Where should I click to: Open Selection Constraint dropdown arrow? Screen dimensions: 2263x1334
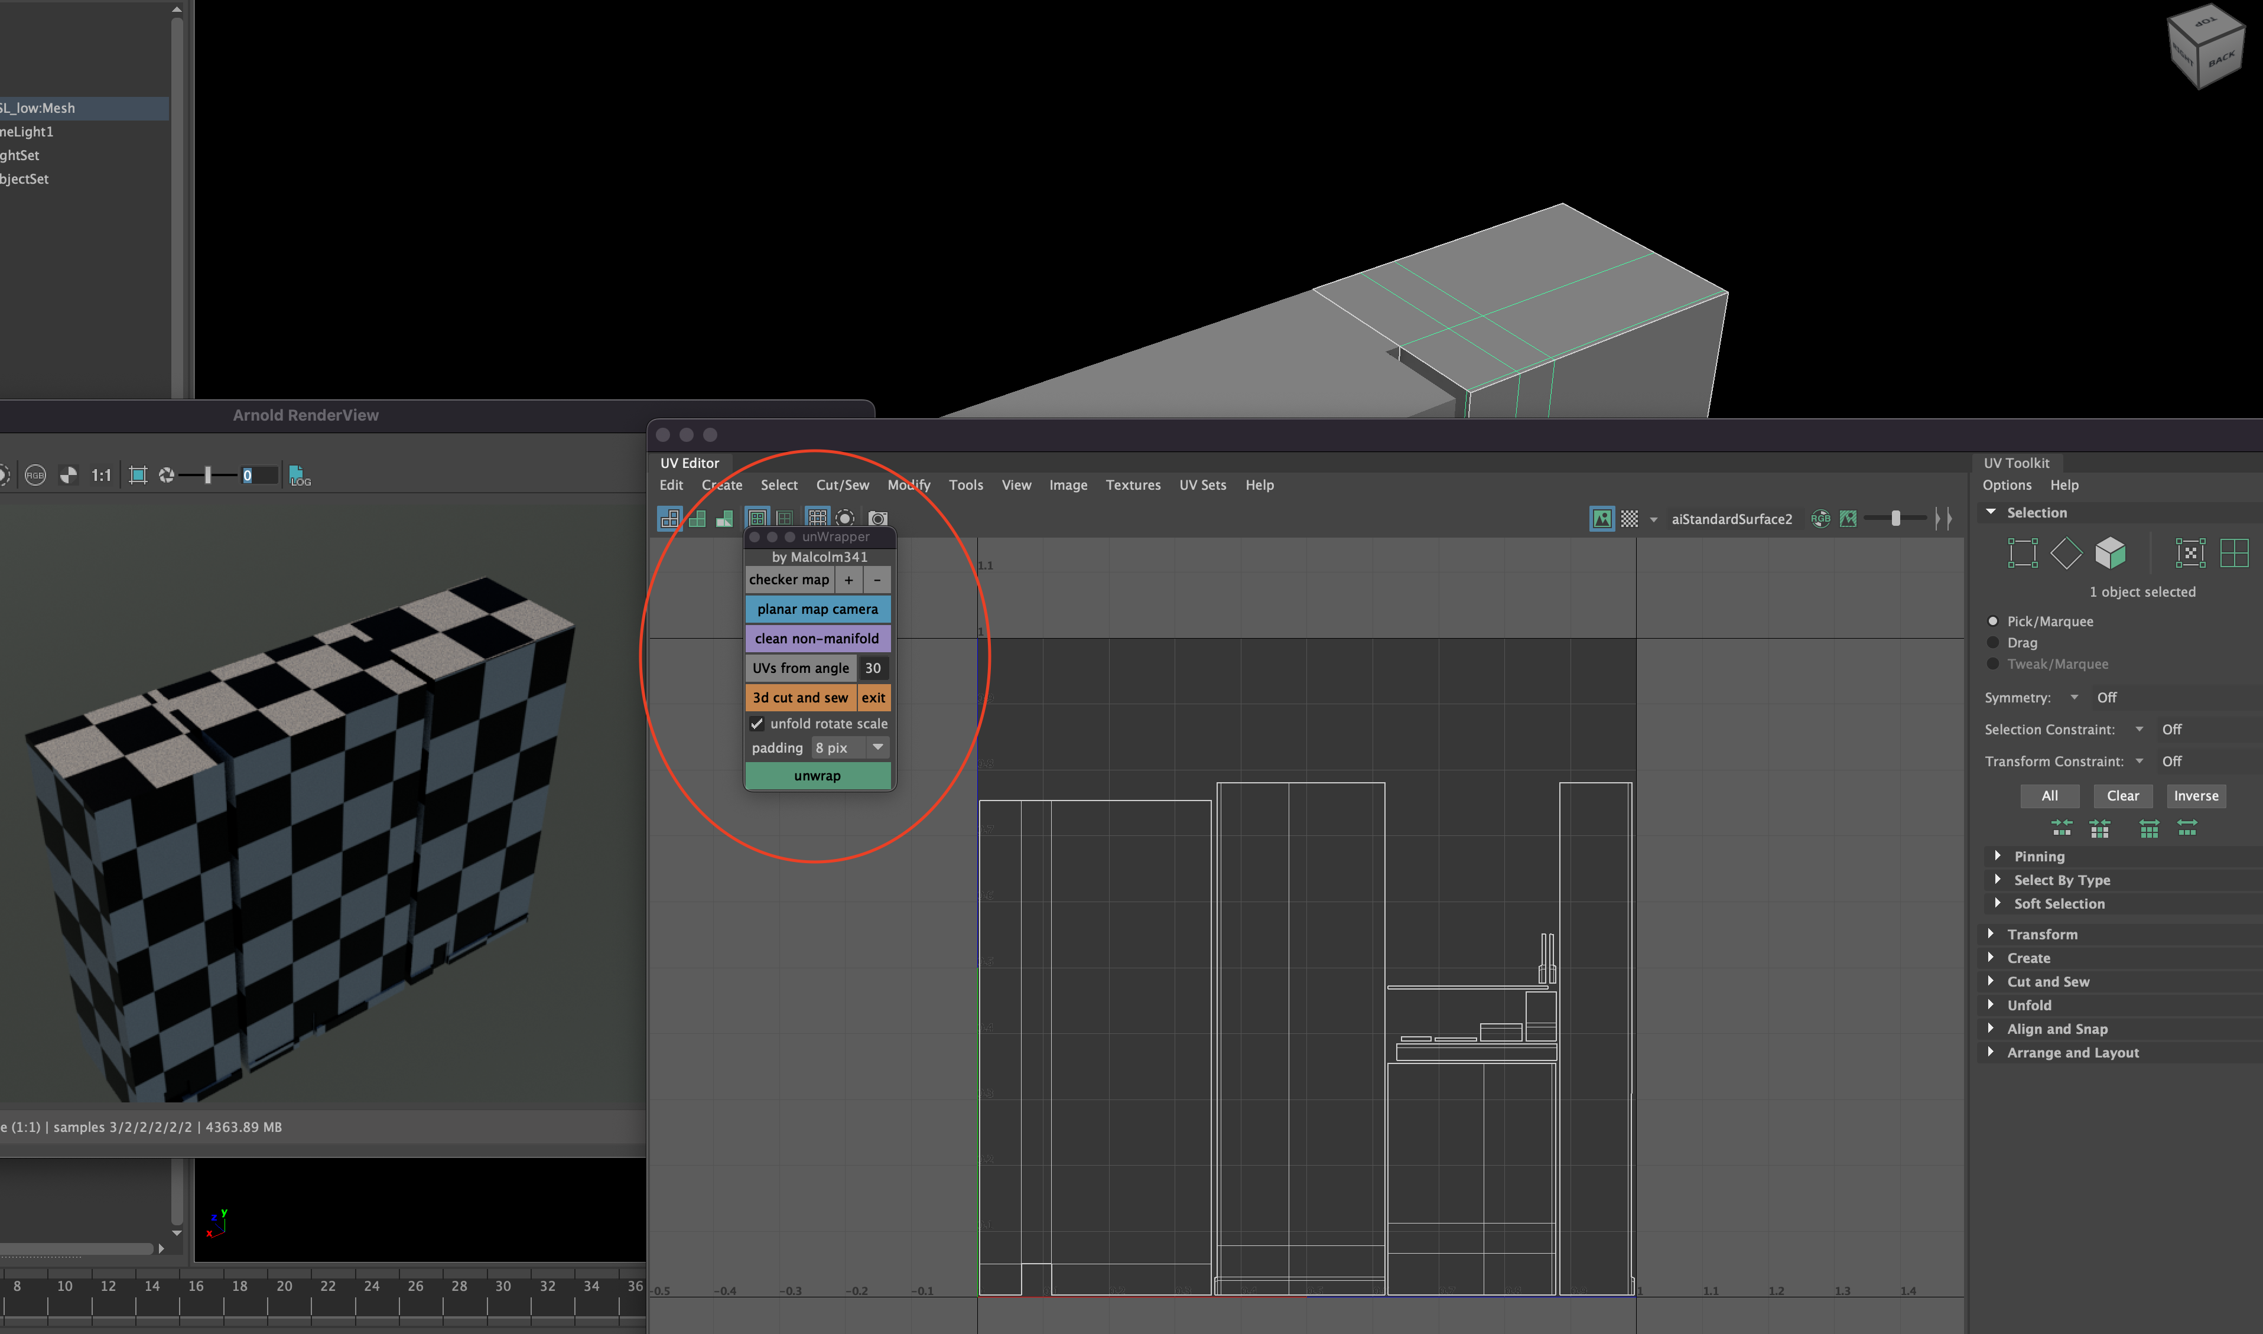[2139, 729]
